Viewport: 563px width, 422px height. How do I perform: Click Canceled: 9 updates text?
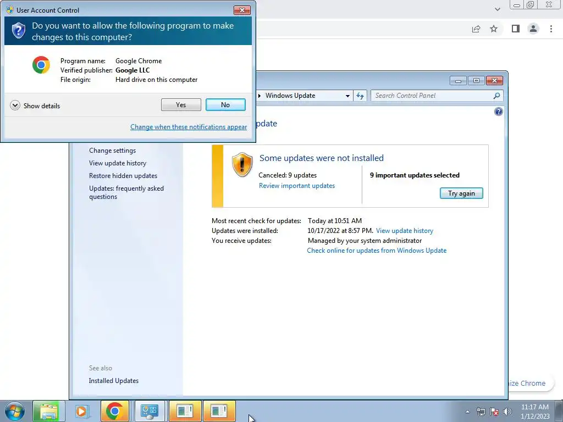point(288,175)
